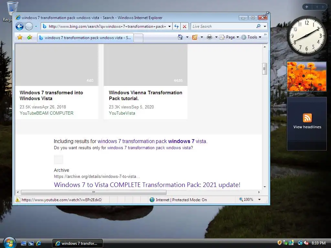Viewport: 331px width, 248px height.
Task: Expand the zoom level dropdown arrow
Action: coord(260,200)
